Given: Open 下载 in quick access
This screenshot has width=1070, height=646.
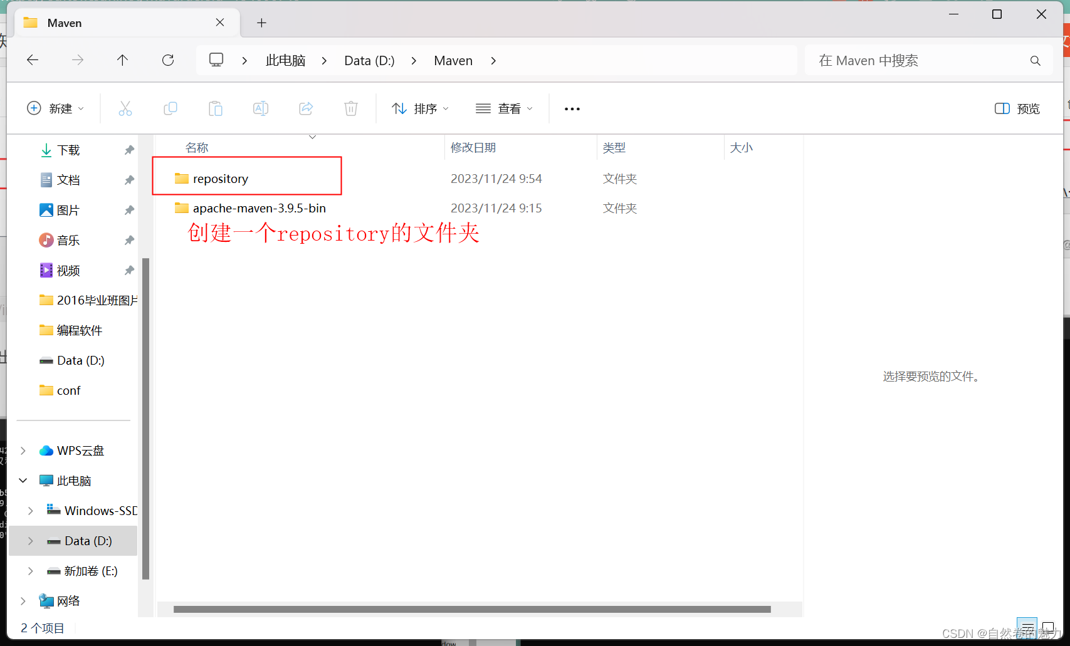Looking at the screenshot, I should point(68,150).
